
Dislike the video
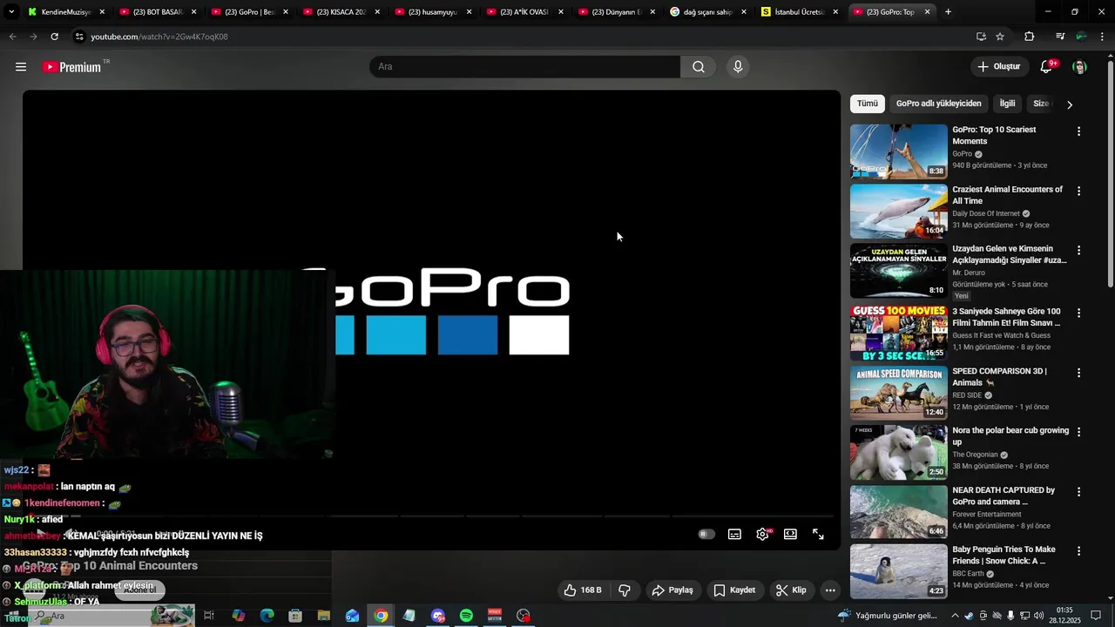[625, 590]
